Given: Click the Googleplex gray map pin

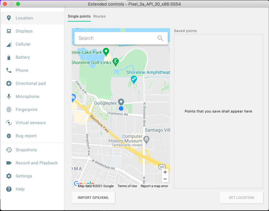Looking at the screenshot, I should pos(121,102).
